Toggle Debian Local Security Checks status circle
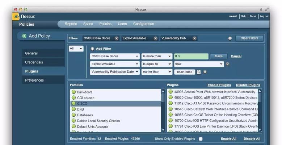This screenshot has width=282, height=145. 73,121
